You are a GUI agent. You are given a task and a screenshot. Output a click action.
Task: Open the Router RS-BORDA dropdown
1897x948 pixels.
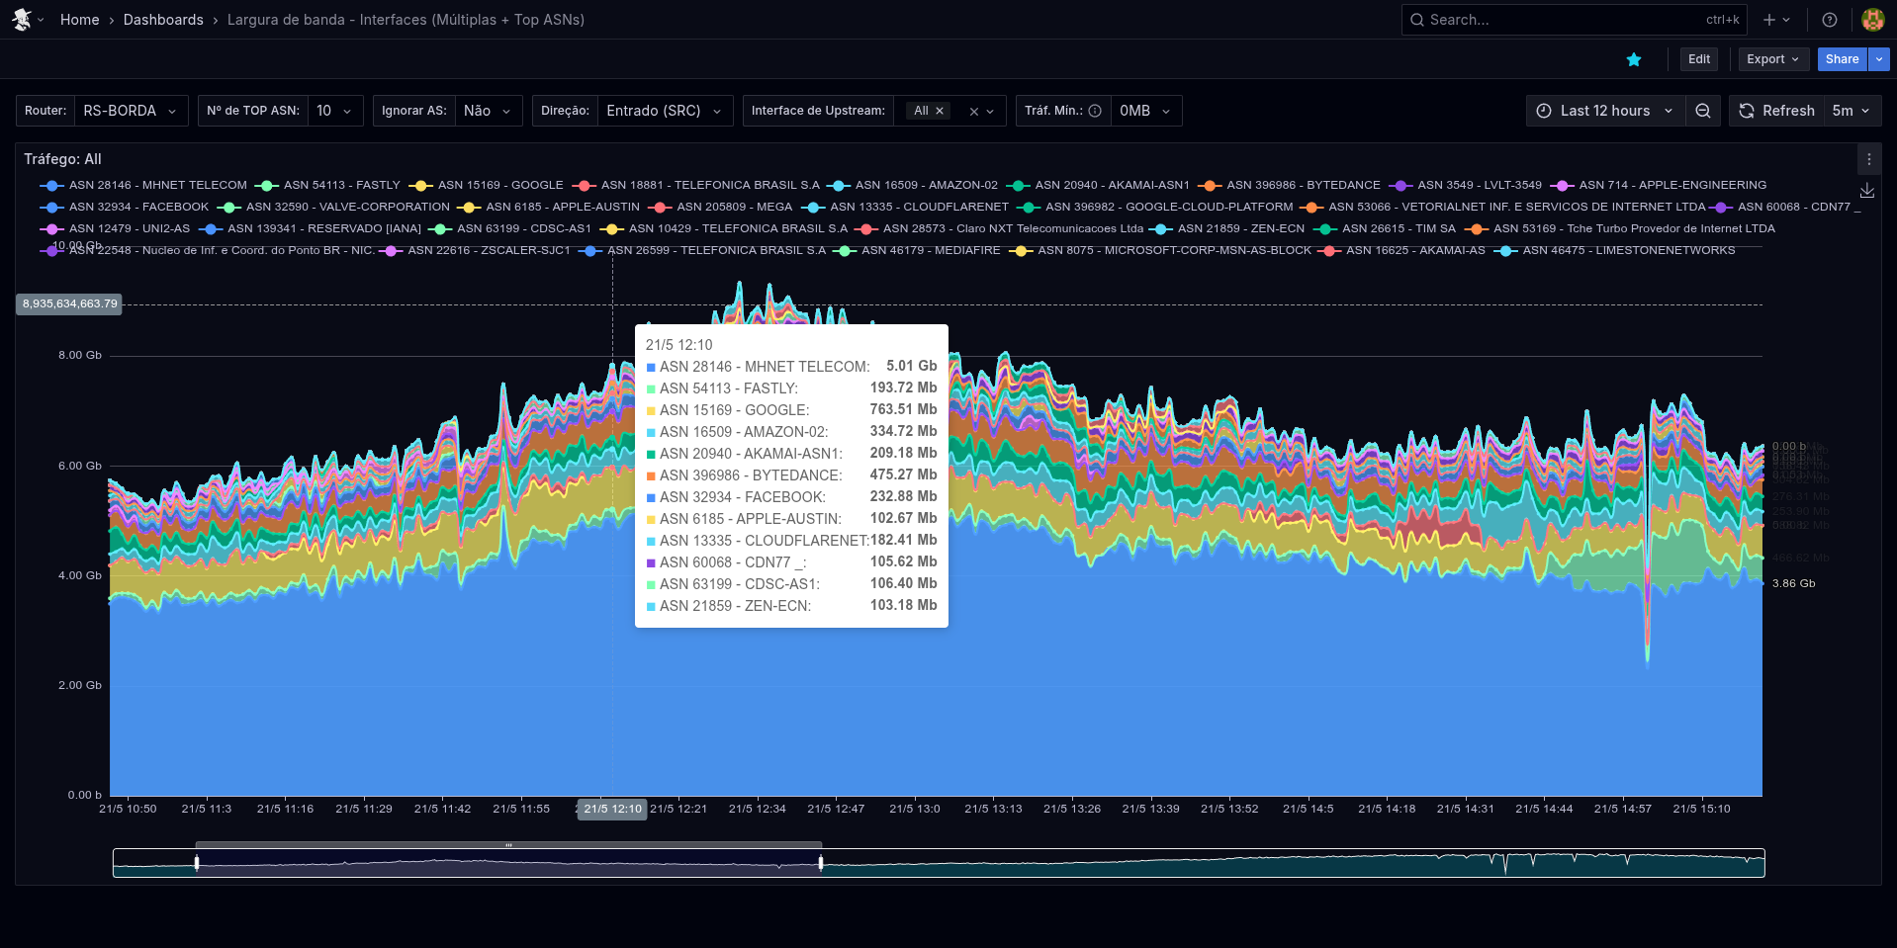click(x=129, y=111)
